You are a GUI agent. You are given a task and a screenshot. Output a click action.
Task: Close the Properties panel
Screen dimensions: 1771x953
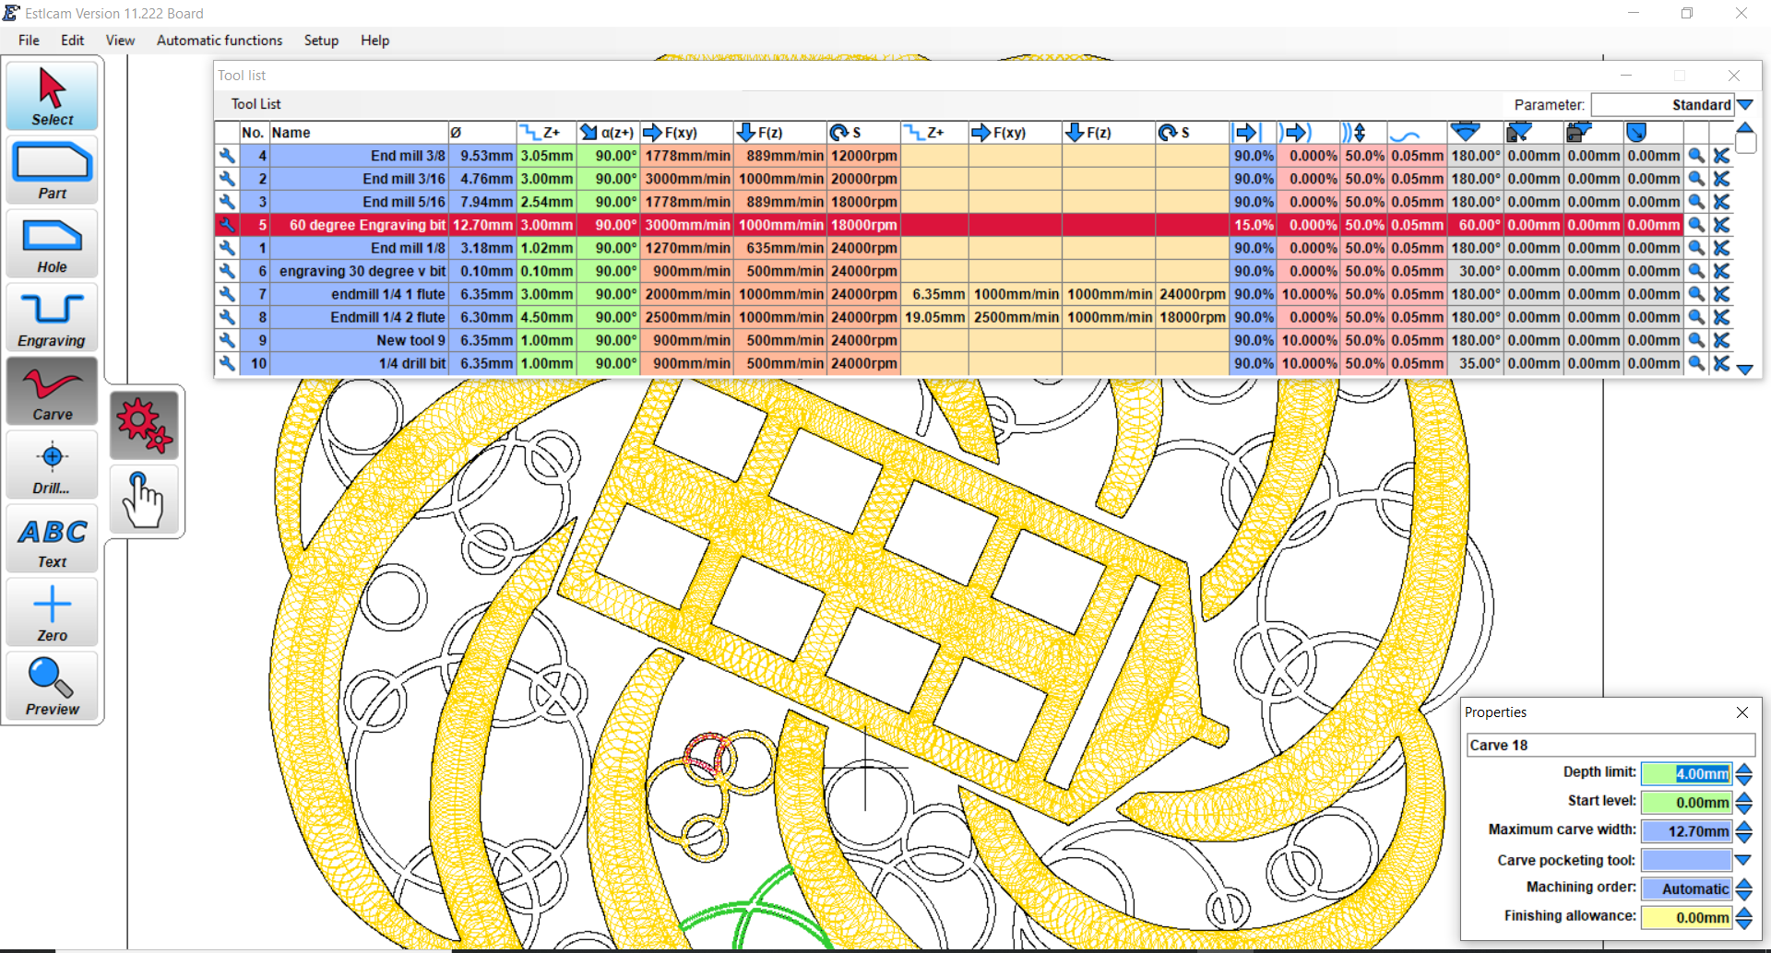click(1741, 712)
